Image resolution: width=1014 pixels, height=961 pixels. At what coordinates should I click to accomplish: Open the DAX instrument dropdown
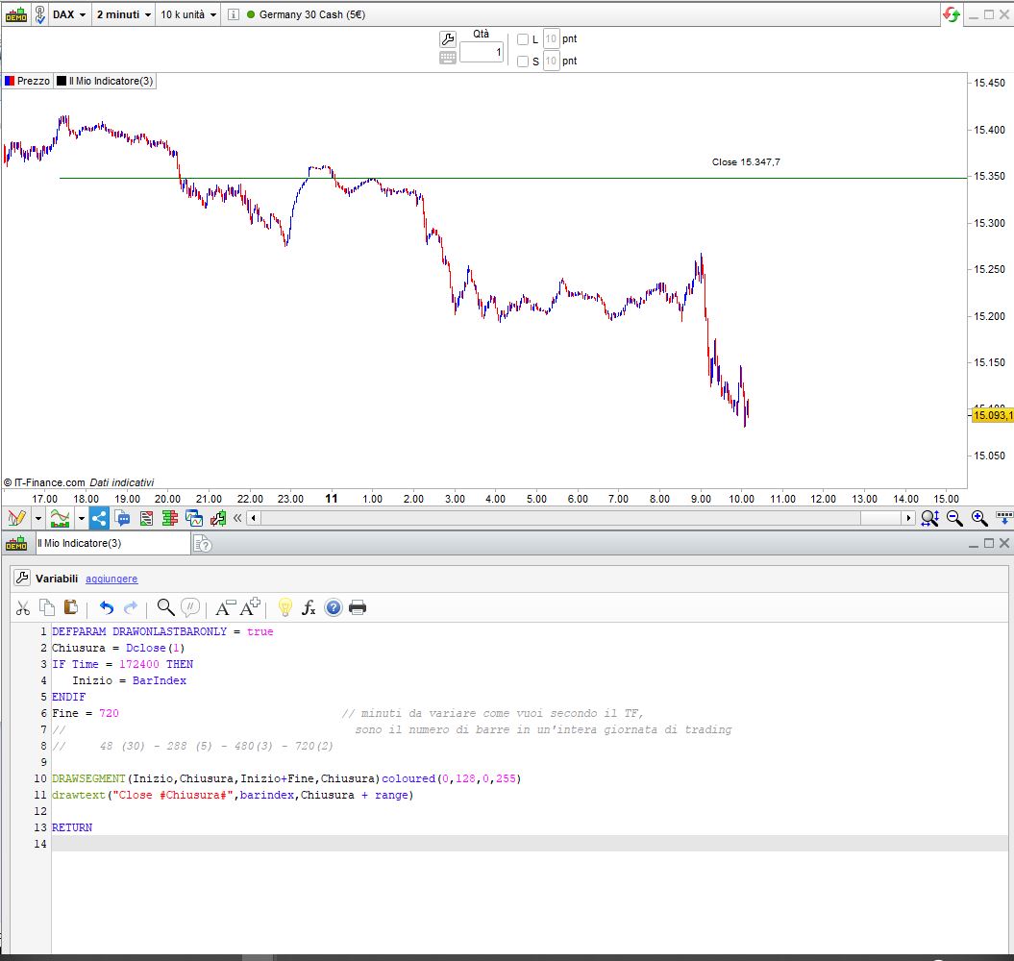pos(68,14)
